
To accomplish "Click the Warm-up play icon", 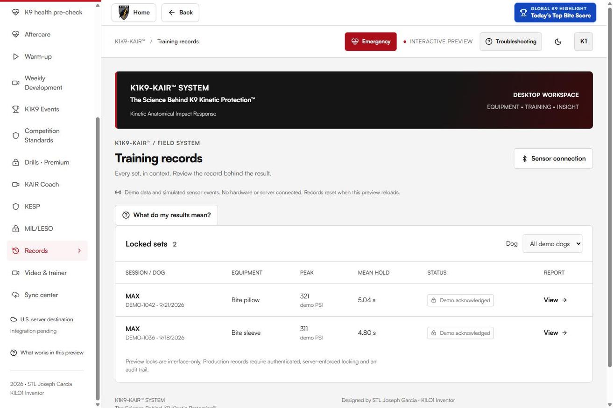I will [15, 56].
